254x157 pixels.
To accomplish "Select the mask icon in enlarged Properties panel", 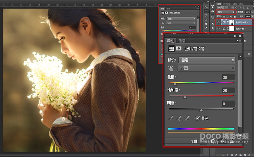I will click(179, 49).
